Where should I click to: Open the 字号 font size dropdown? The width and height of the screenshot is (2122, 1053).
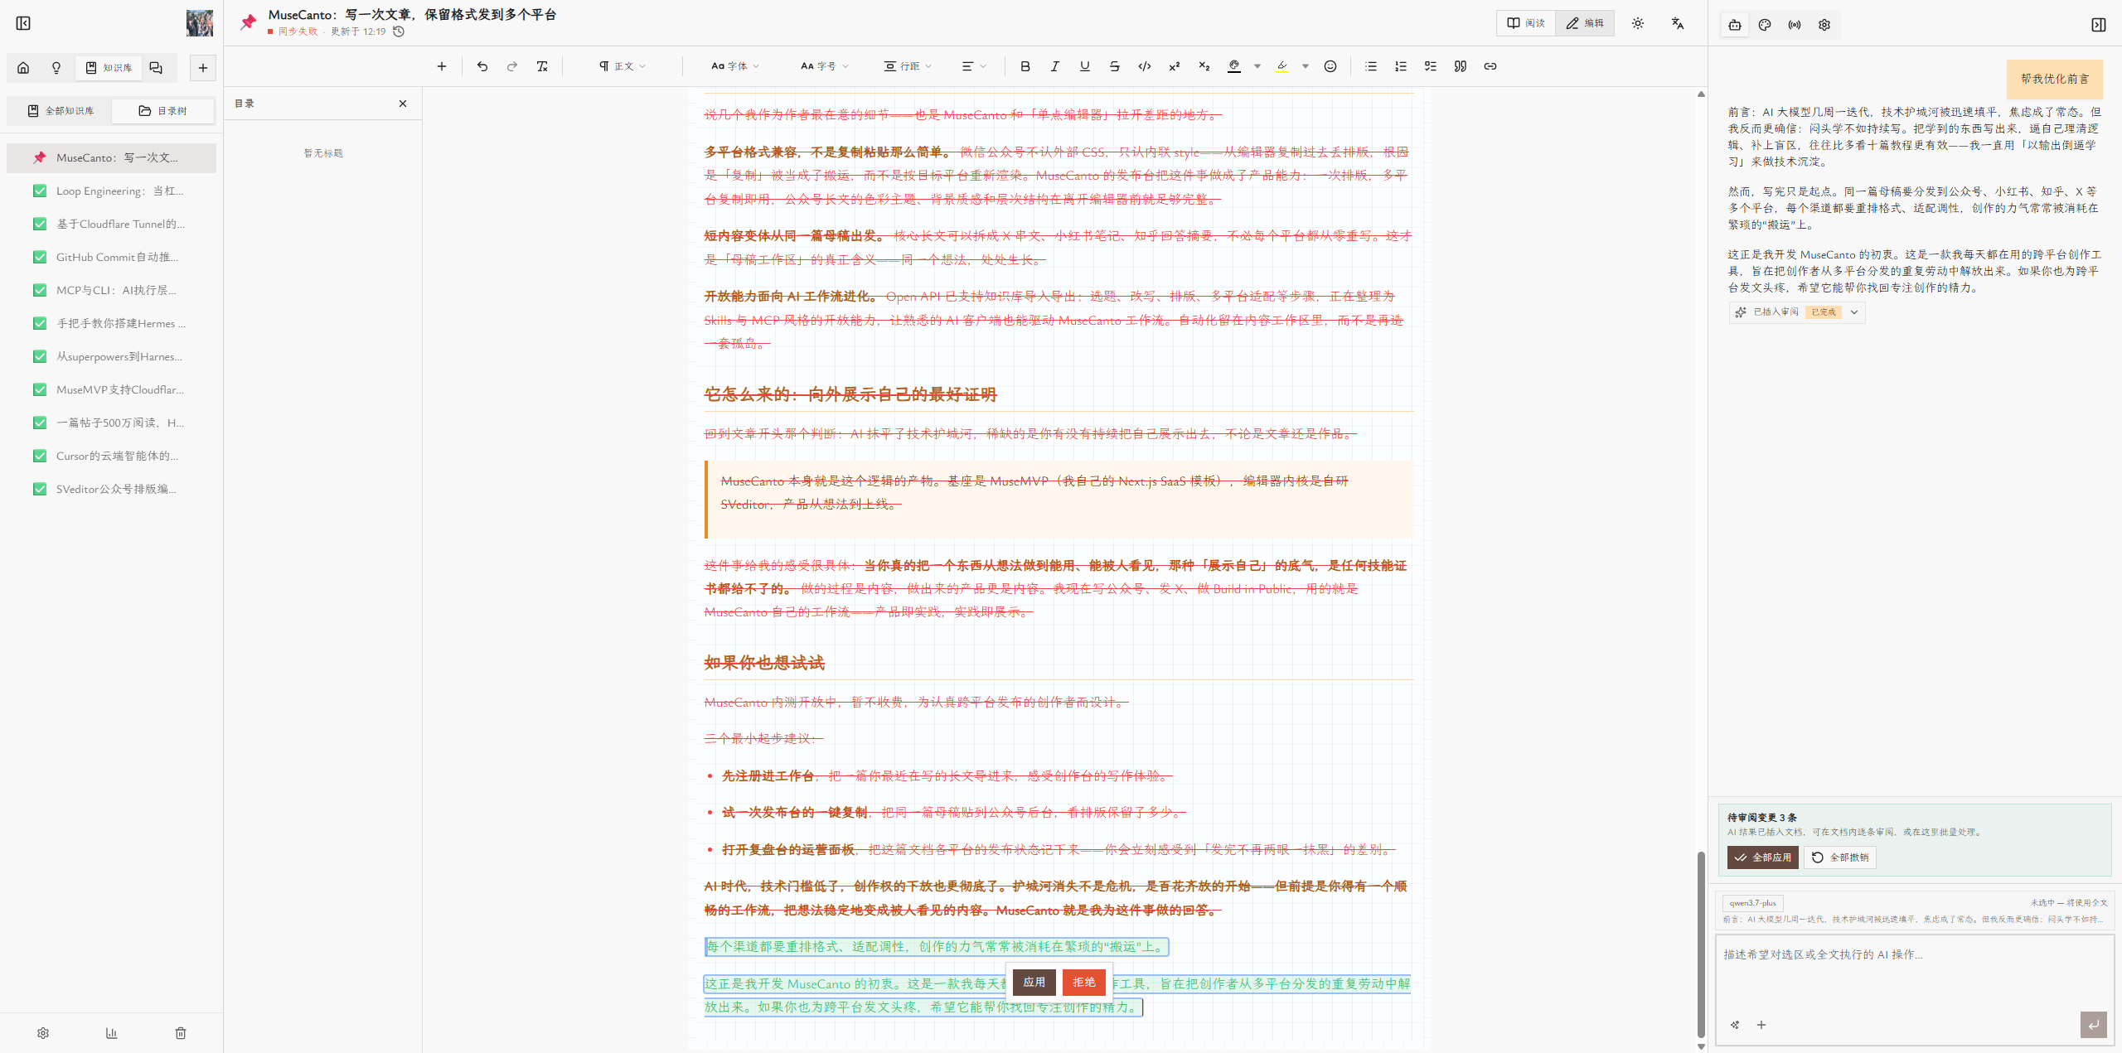point(825,66)
